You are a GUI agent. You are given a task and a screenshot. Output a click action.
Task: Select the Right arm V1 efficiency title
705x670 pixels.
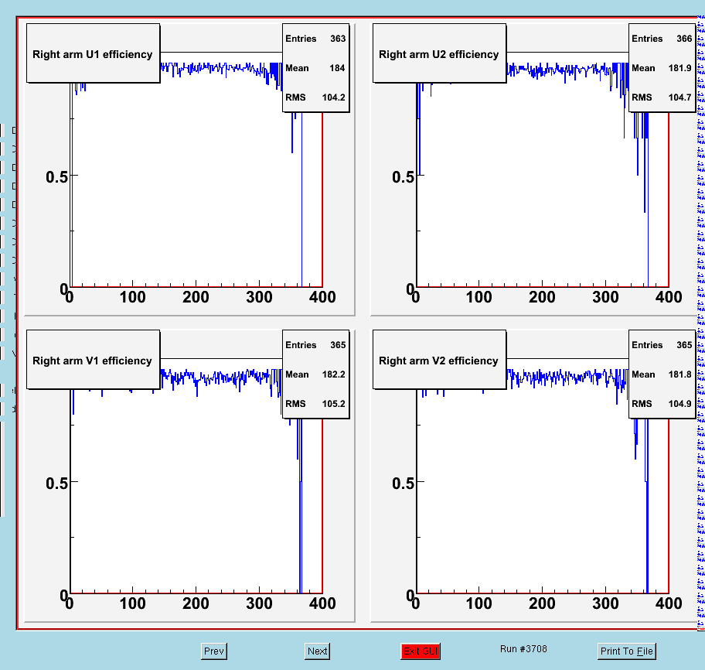pyautogui.click(x=93, y=361)
